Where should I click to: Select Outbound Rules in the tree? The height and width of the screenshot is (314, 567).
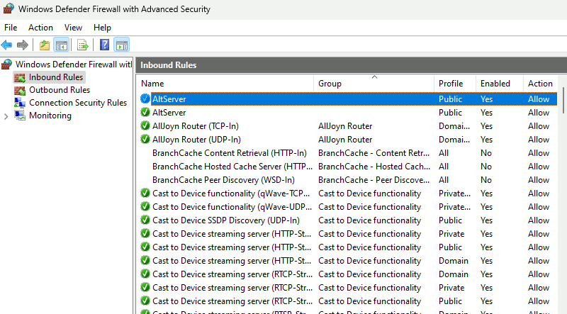coord(60,90)
